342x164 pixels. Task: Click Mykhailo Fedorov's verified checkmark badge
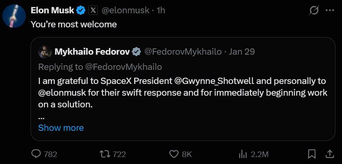click(136, 51)
